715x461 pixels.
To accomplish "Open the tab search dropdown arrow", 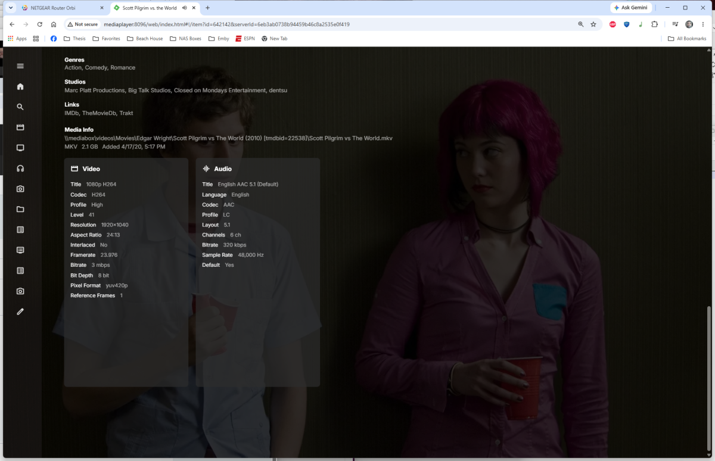I will 11,8.
